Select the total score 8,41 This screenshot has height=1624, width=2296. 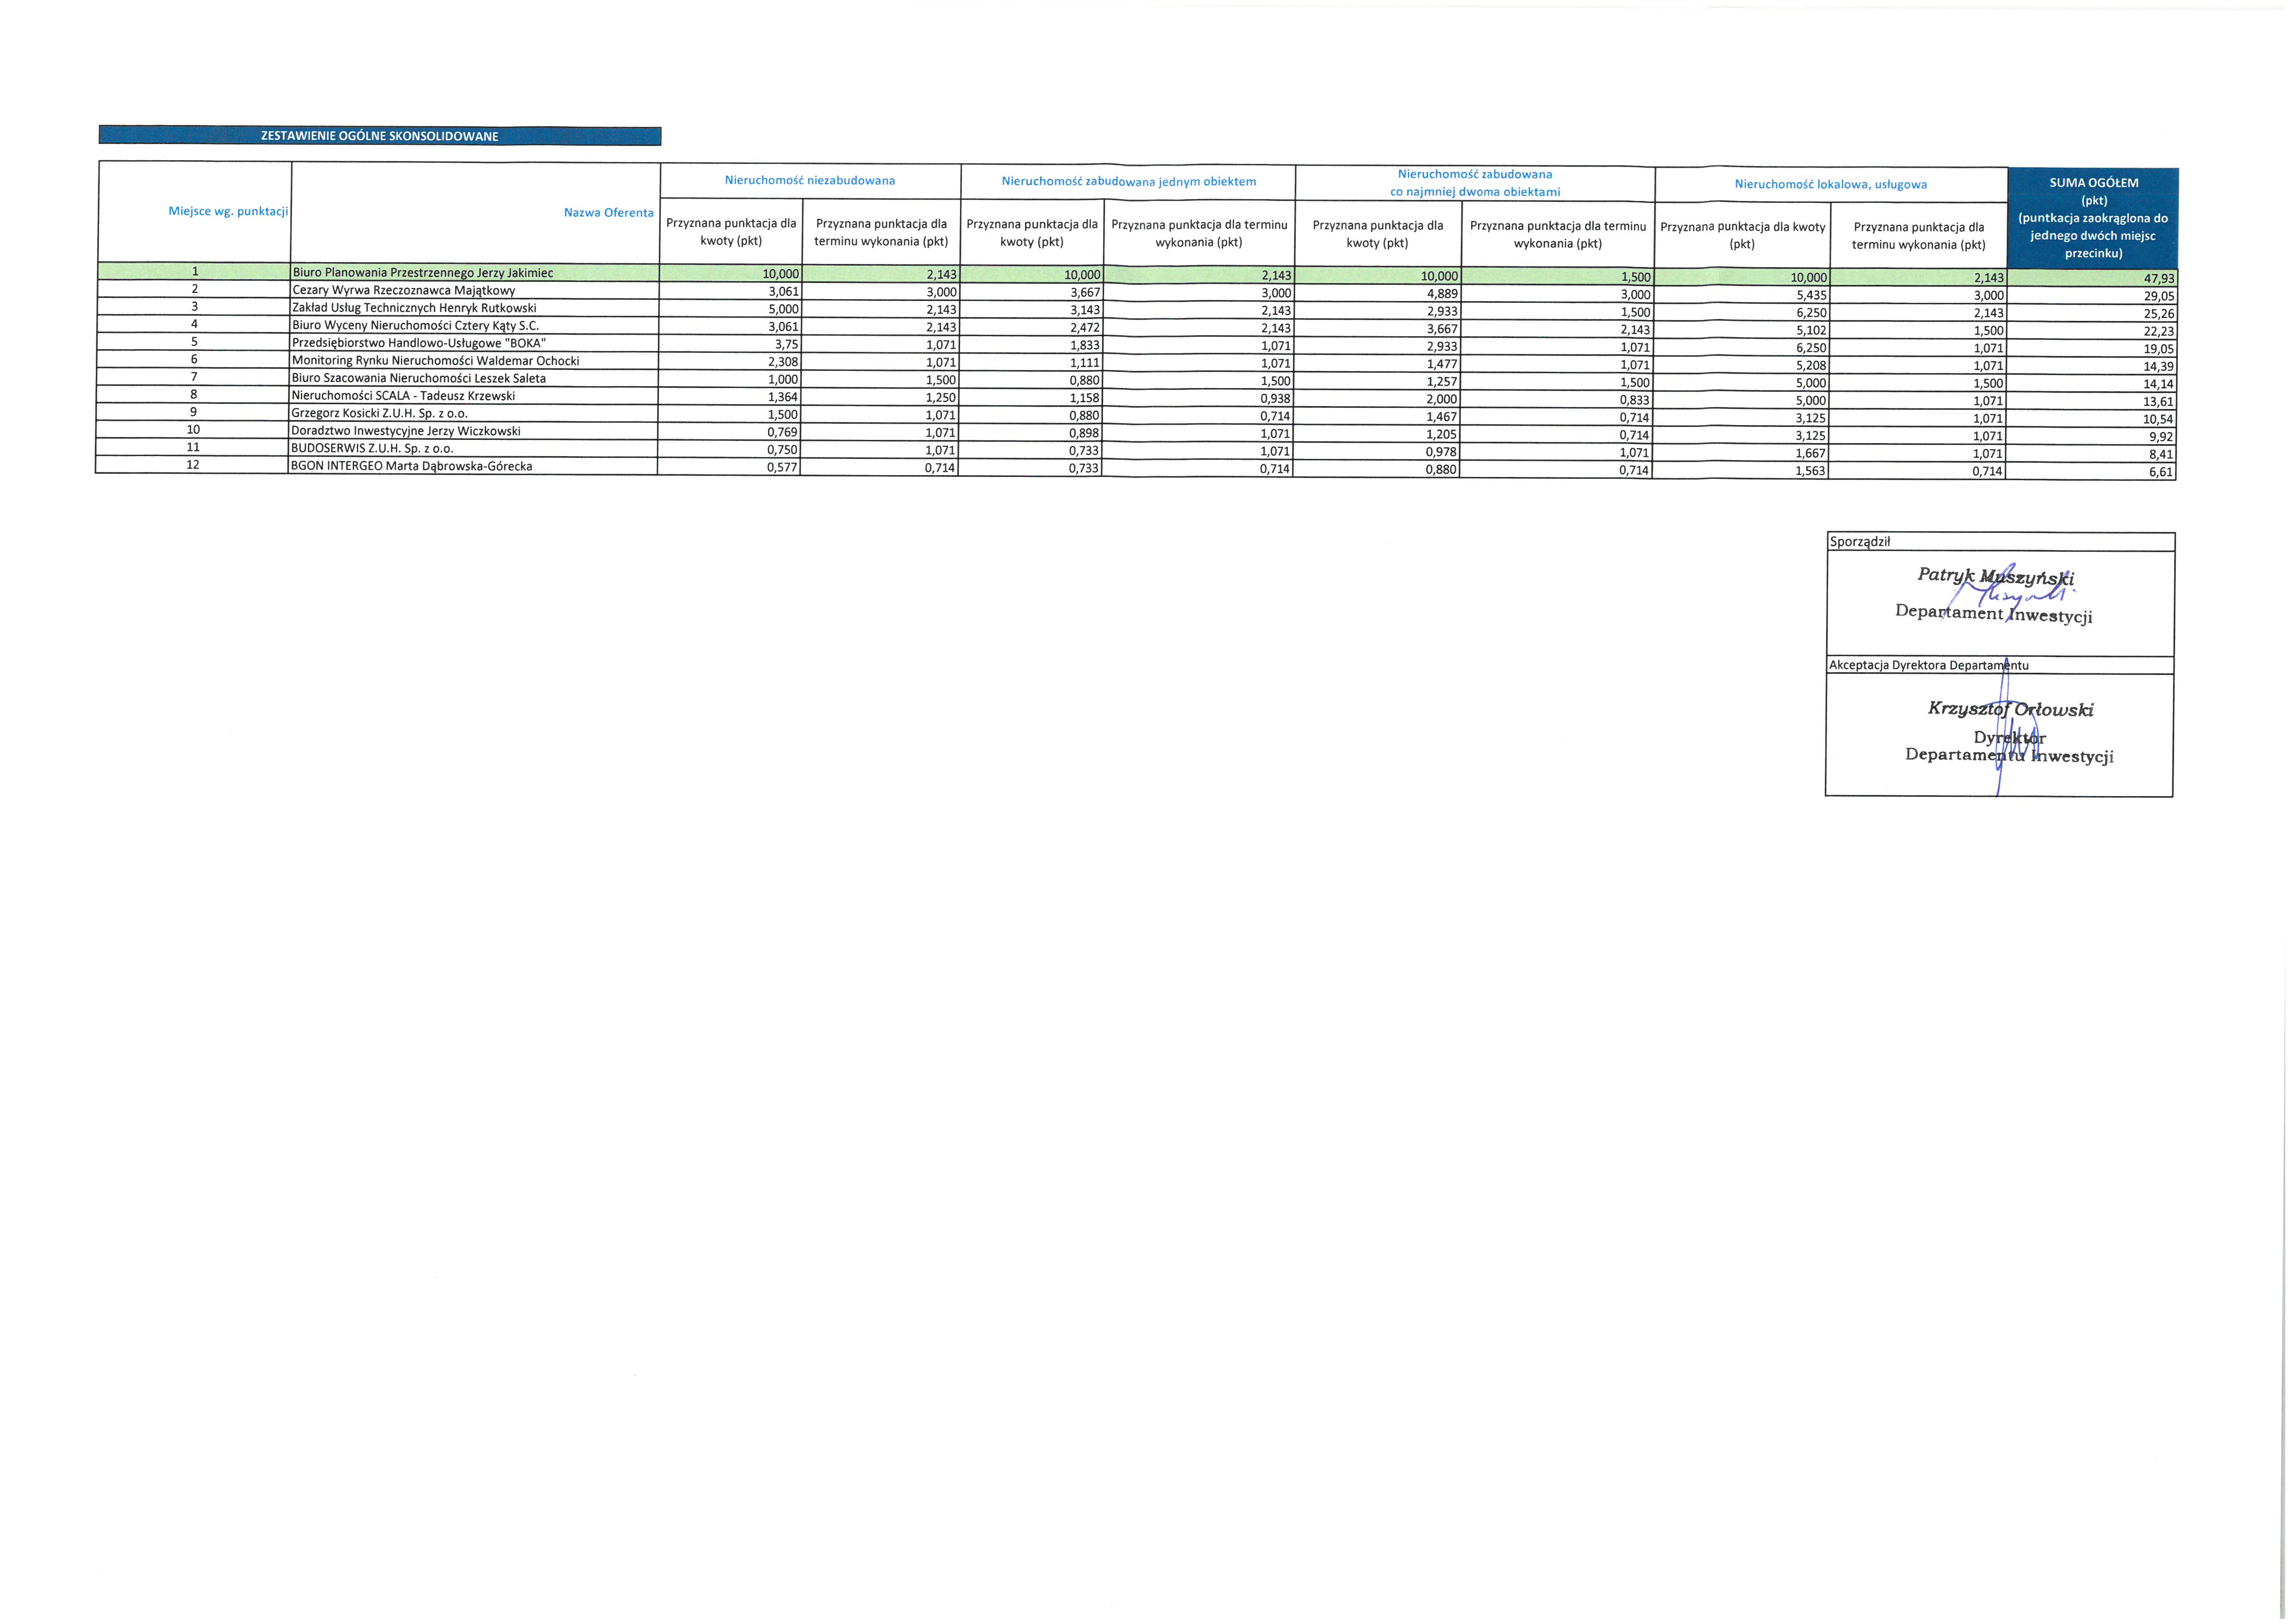pos(2162,454)
